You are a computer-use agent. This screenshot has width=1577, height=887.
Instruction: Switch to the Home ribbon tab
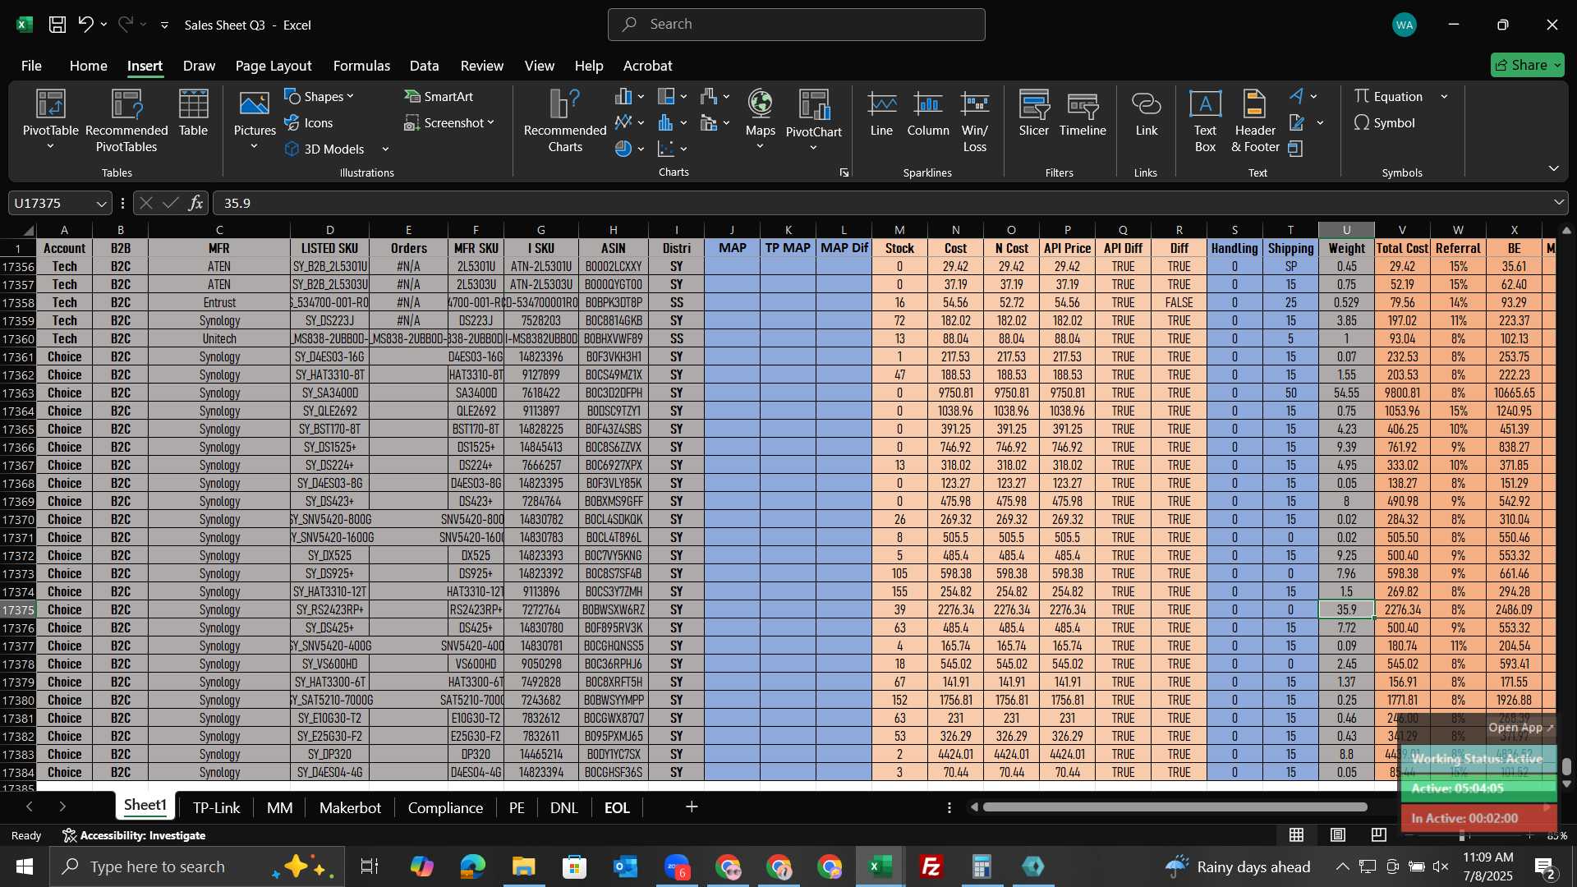click(x=88, y=66)
